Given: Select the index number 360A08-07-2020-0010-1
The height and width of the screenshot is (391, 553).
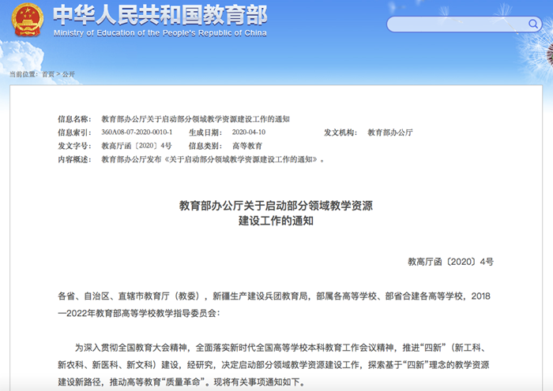Looking at the screenshot, I should tap(137, 132).
